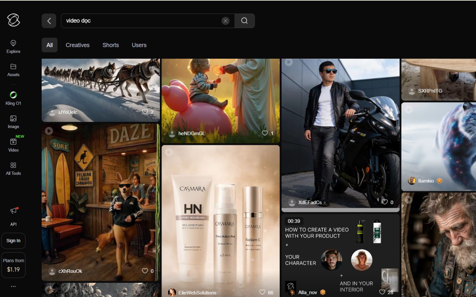Open the sidebar three-dots more menu
The image size is (476, 297).
pyautogui.click(x=13, y=286)
